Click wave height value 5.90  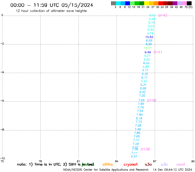pos(144,81)
